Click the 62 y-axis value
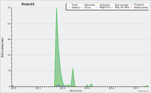Image resolution: width=151 pixels, height=93 pixels. click(9, 24)
